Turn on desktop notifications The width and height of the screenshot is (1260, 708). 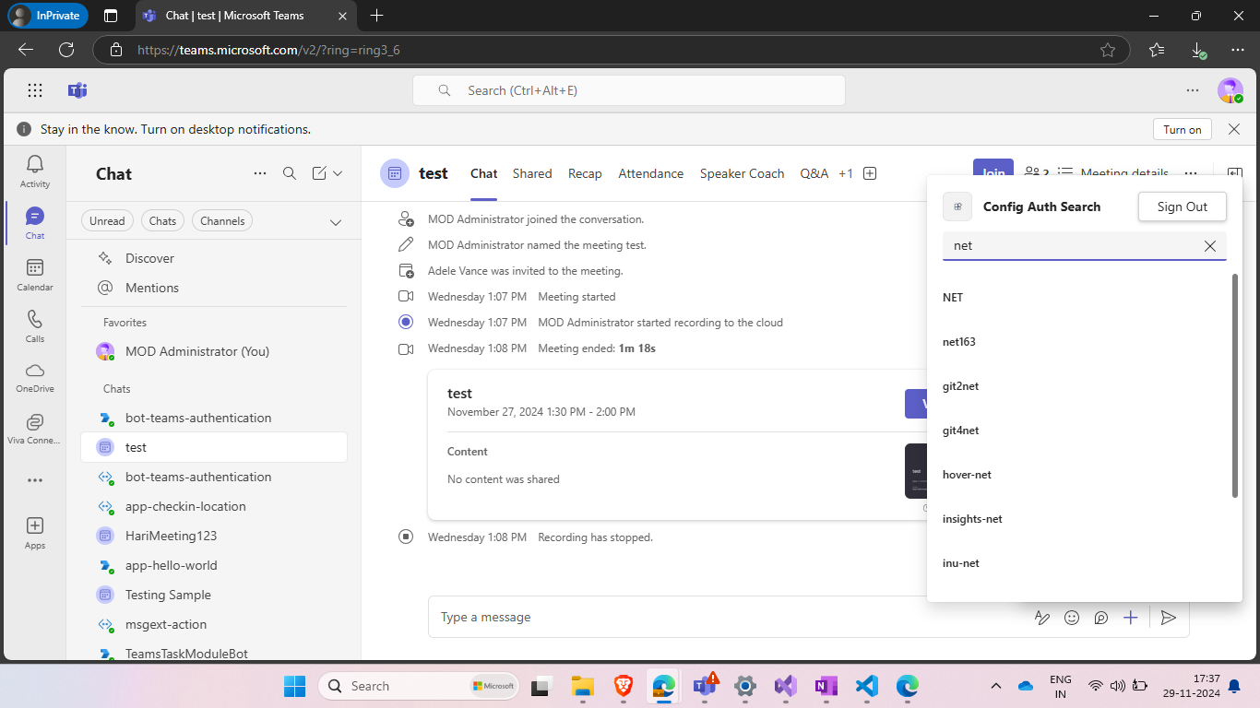pos(1183,129)
